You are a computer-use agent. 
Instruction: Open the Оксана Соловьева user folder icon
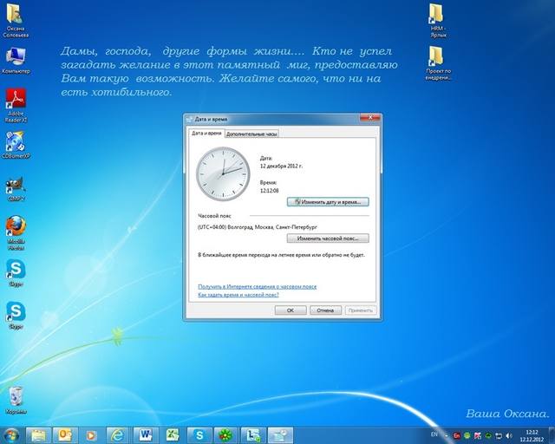pyautogui.click(x=15, y=21)
